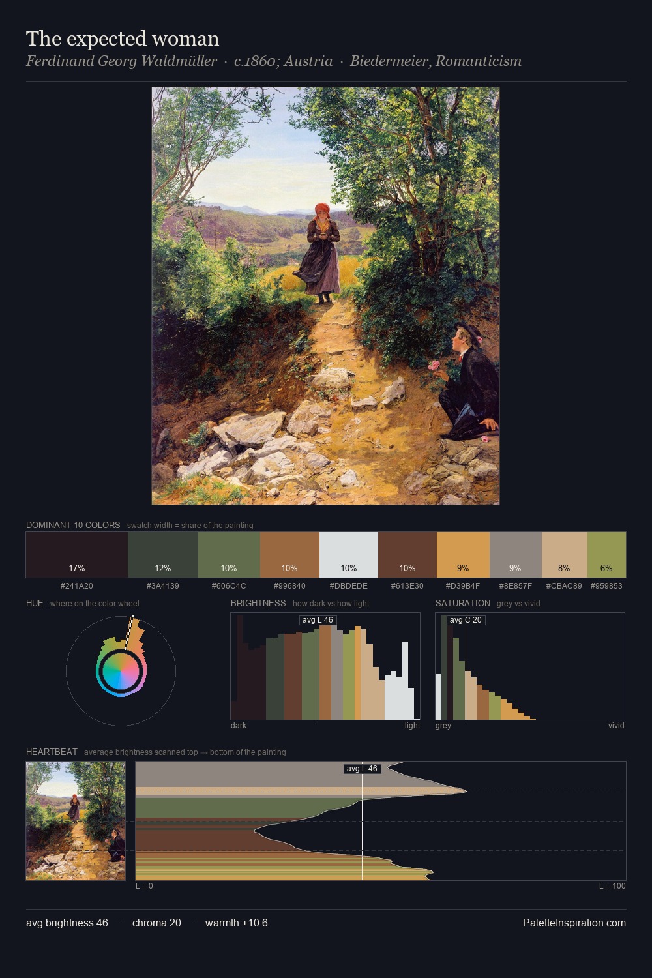The height and width of the screenshot is (978, 652).
Task: Click the 'HEARTBEAT' section heading
Action: (52, 752)
